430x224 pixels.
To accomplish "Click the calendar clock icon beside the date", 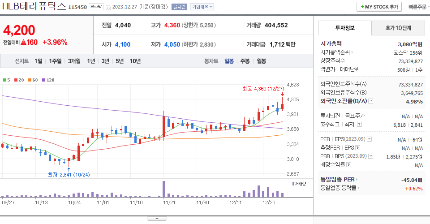I will [x=108, y=8].
